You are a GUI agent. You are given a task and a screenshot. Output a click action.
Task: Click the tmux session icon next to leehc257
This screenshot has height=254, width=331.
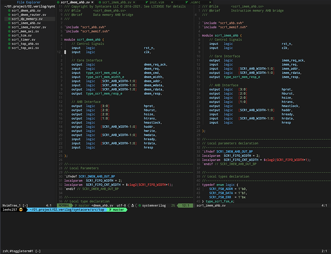20,210
